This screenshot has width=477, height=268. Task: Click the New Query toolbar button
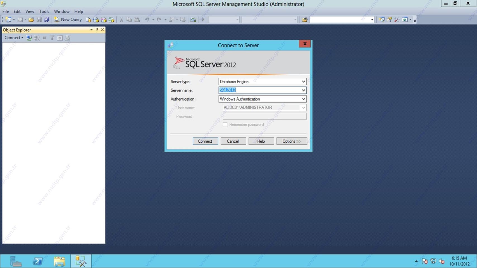click(x=68, y=20)
